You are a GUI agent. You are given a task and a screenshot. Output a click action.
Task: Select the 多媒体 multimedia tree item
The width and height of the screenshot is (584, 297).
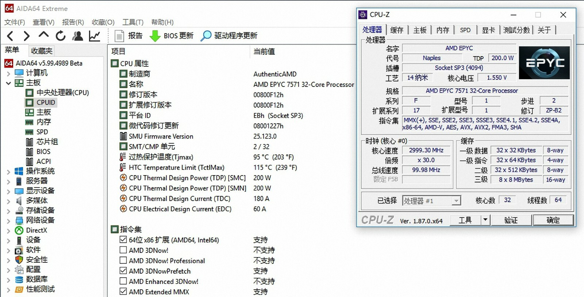pyautogui.click(x=31, y=200)
